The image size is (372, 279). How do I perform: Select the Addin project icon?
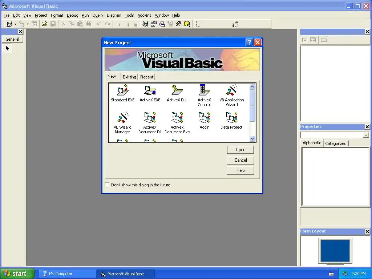click(204, 121)
